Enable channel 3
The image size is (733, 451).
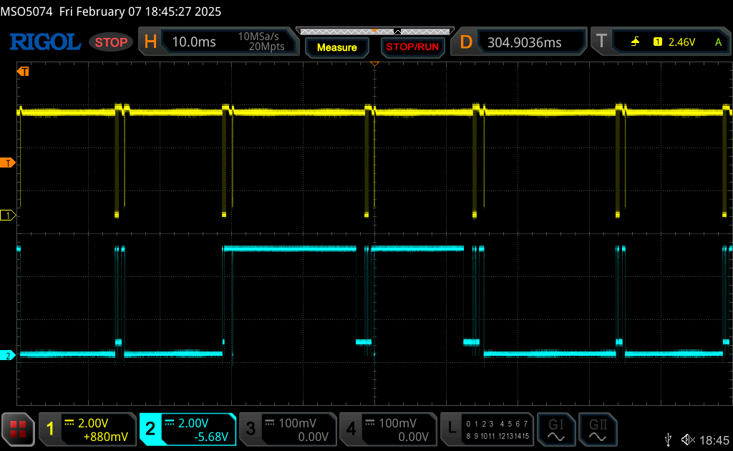tap(251, 429)
